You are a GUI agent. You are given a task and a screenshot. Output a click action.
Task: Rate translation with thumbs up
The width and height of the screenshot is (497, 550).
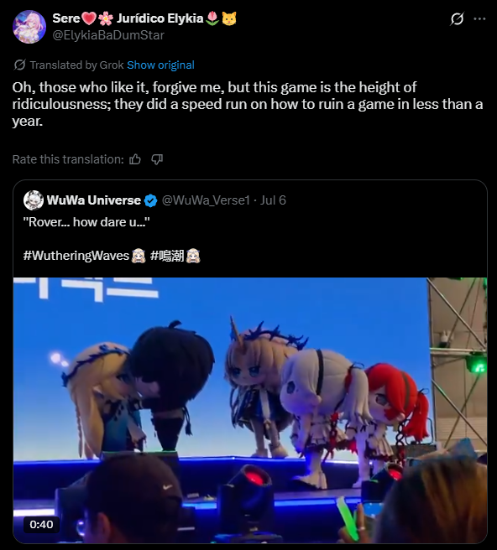(x=135, y=159)
